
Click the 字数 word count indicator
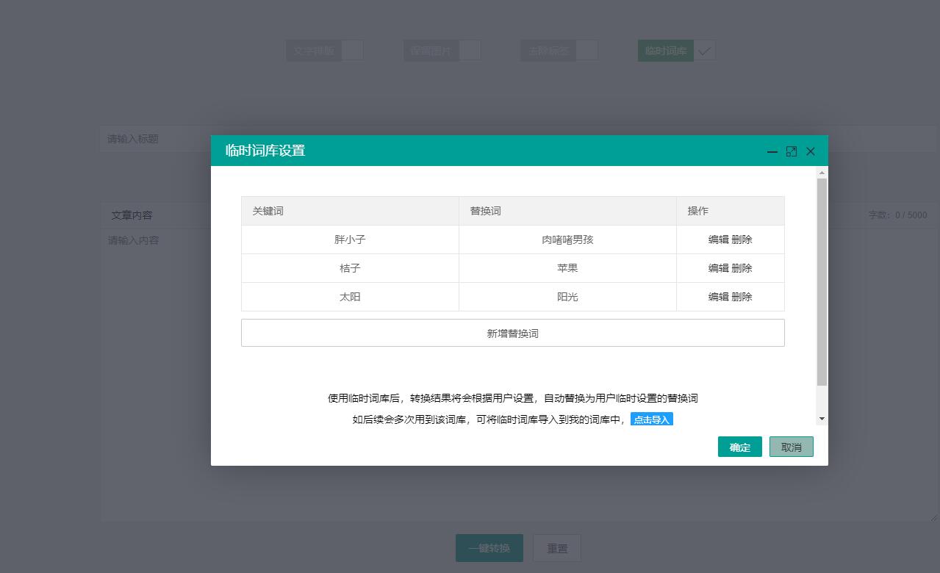tap(897, 215)
